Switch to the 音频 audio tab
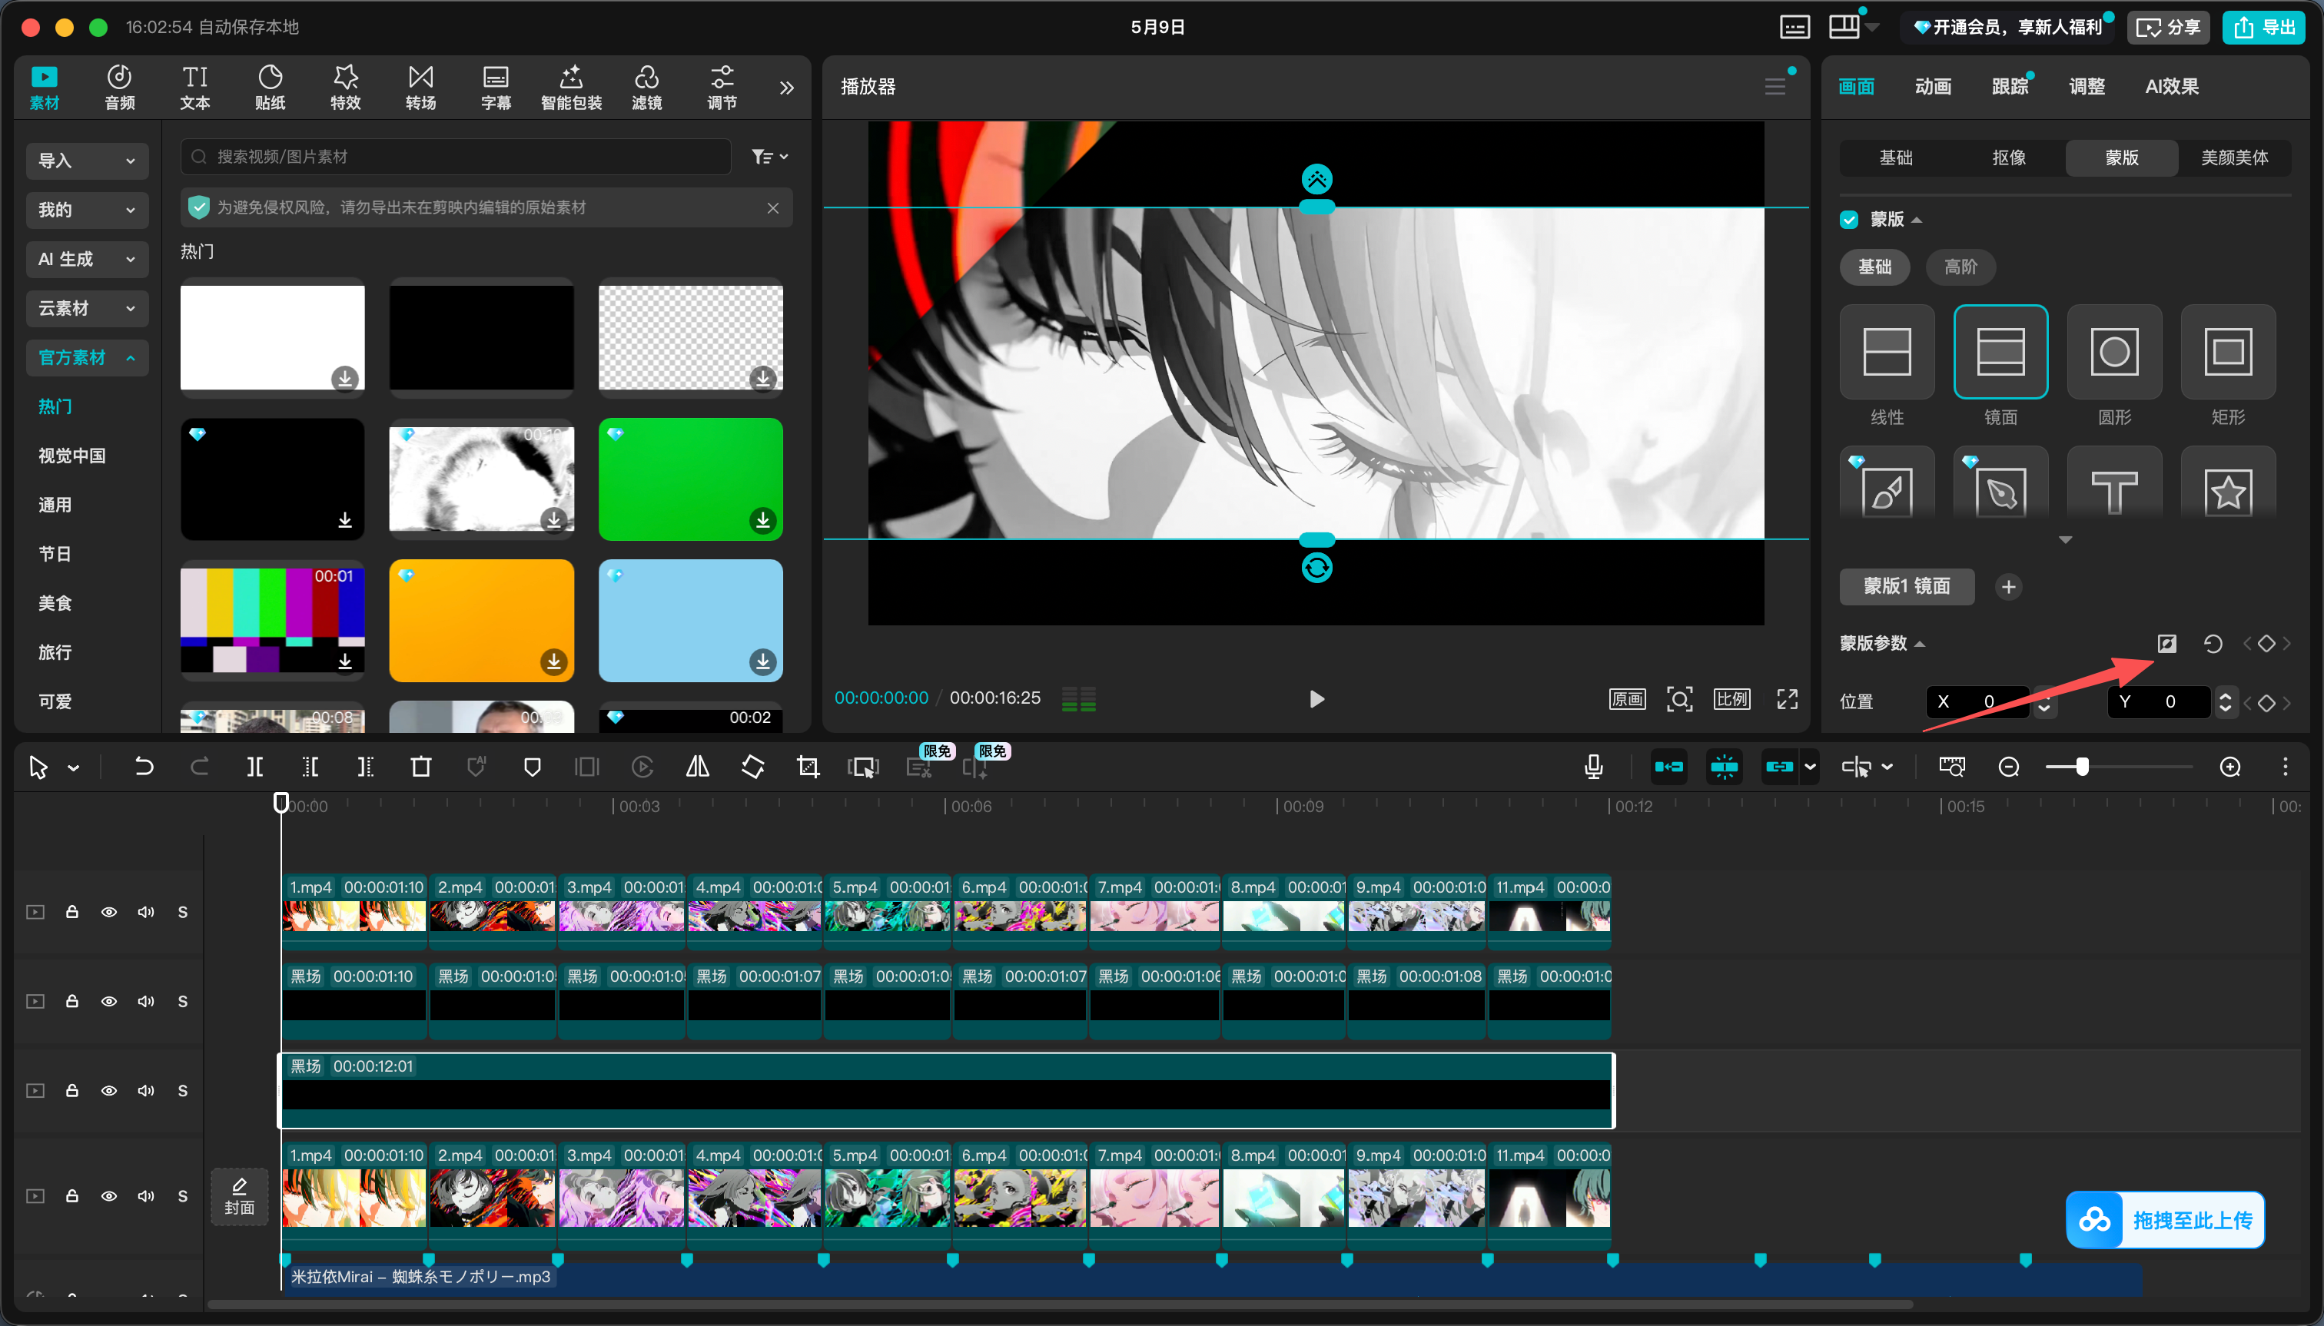The image size is (2324, 1326). (119, 88)
